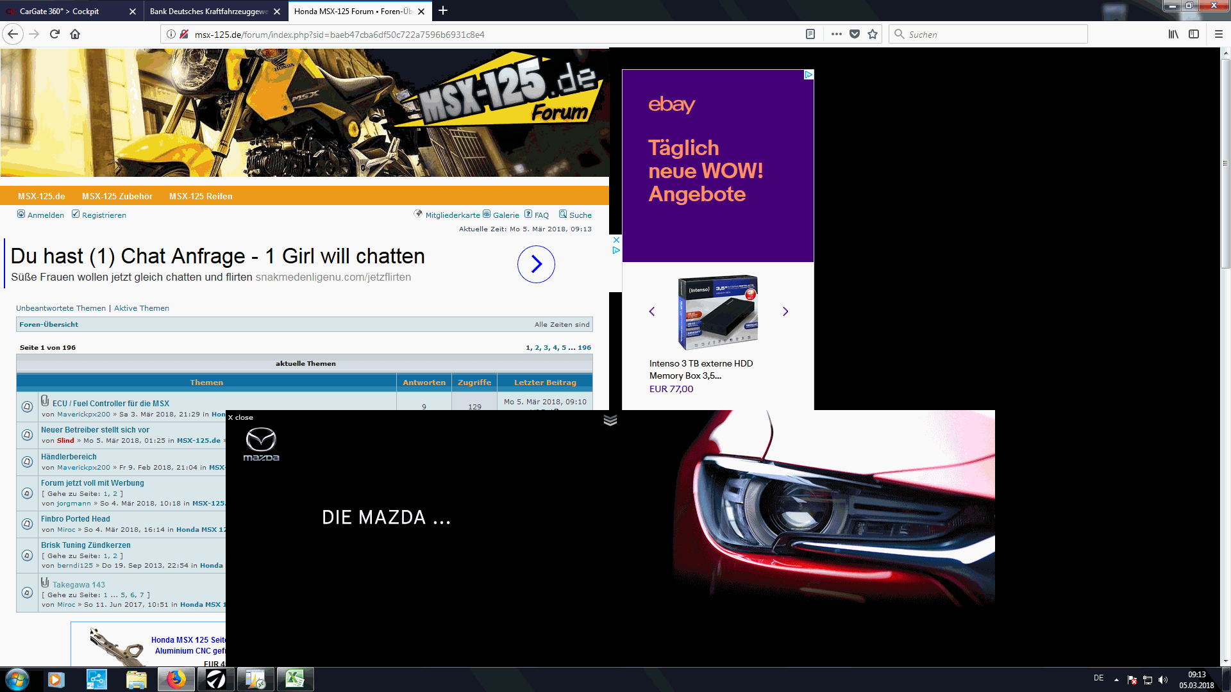1231x692 pixels.
Task: Open Excel from the taskbar
Action: 295,679
